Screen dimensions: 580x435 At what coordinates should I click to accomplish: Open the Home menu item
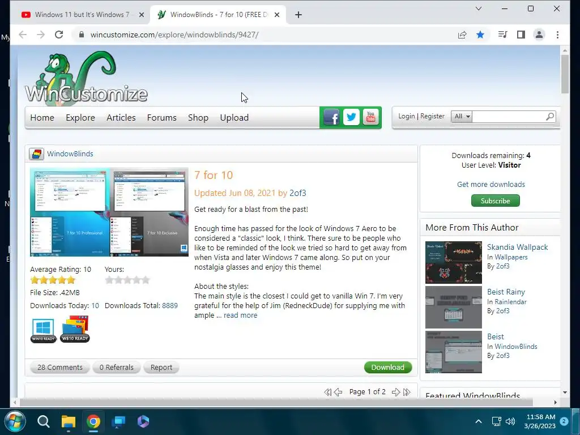point(42,118)
